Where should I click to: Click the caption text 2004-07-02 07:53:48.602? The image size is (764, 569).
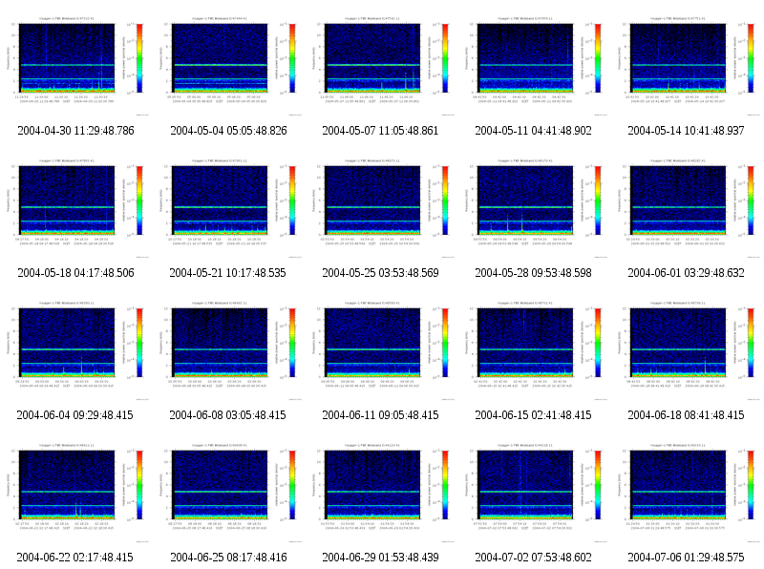click(533, 558)
